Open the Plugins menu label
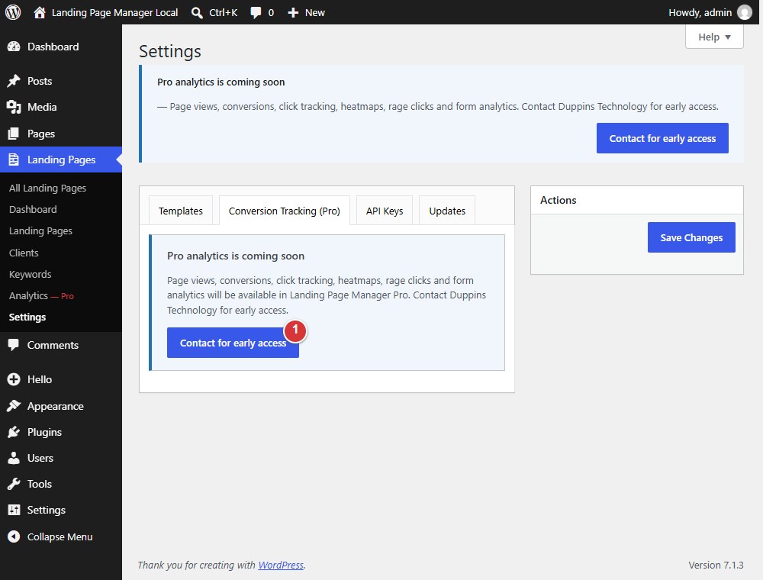The height and width of the screenshot is (580, 763). (x=44, y=432)
